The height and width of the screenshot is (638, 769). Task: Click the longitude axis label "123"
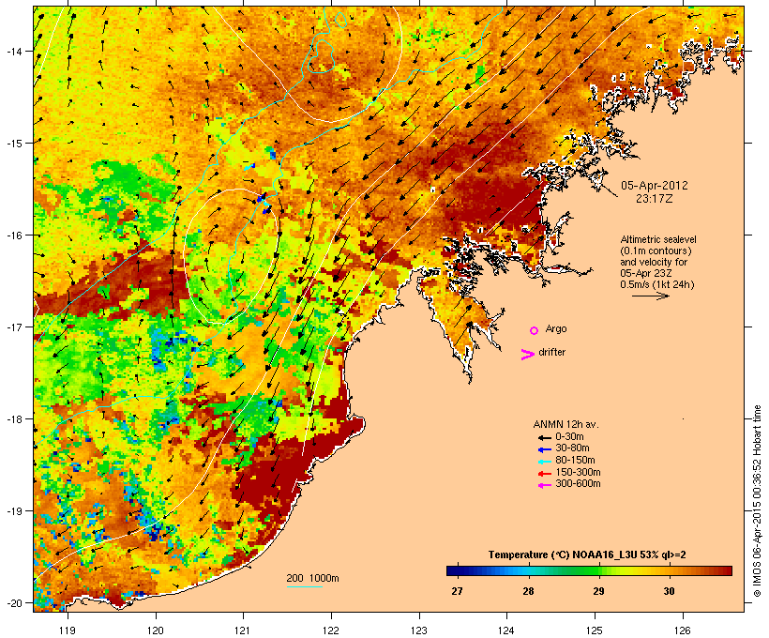point(419,630)
